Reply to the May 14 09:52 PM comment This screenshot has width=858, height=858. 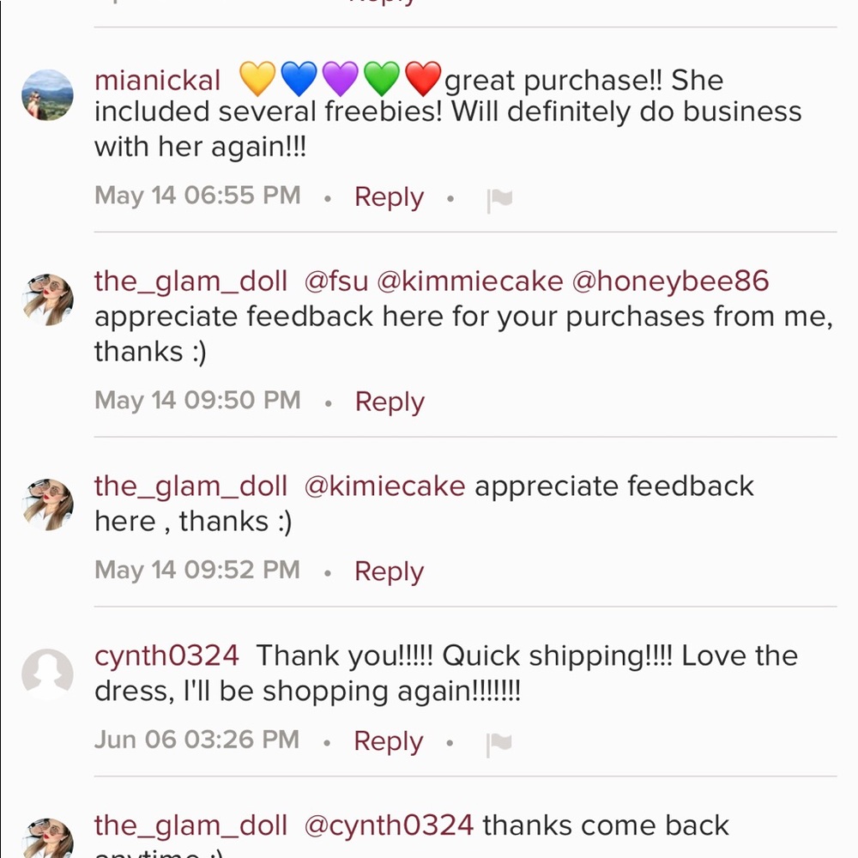389,571
